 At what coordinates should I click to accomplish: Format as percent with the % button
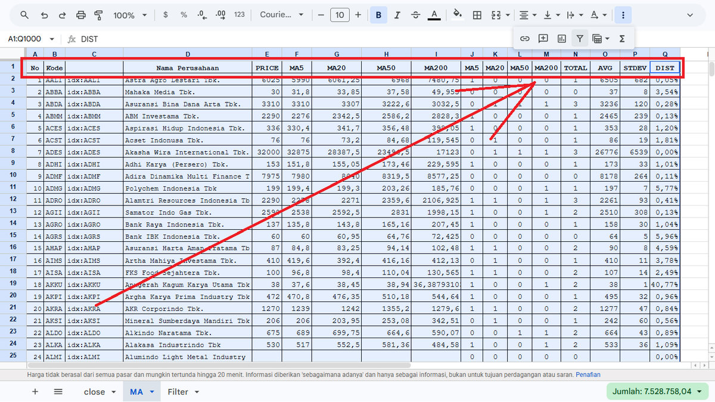184,15
